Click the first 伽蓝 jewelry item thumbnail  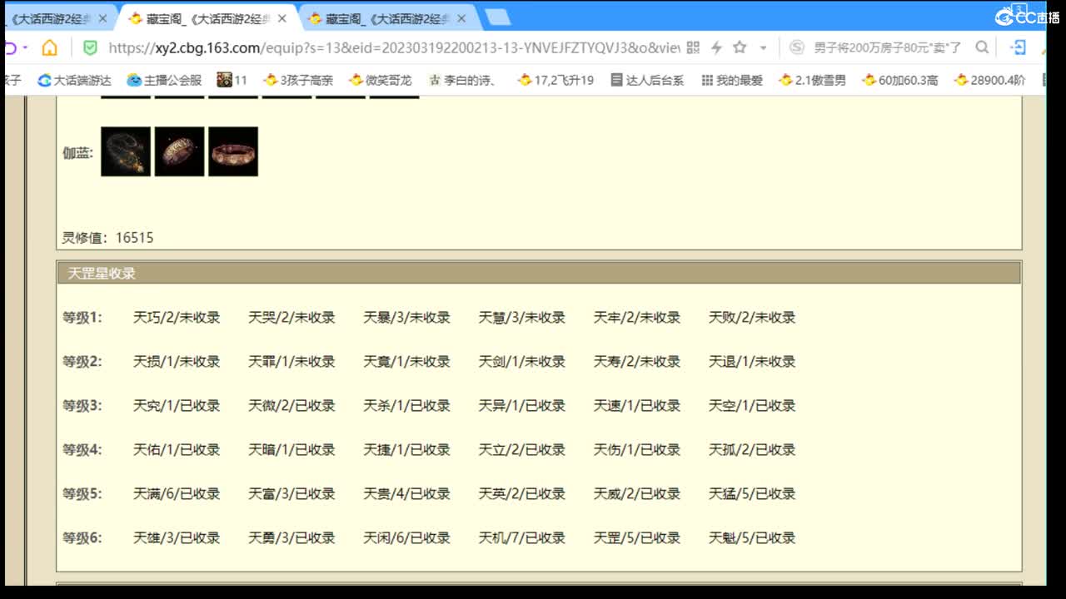[125, 151]
